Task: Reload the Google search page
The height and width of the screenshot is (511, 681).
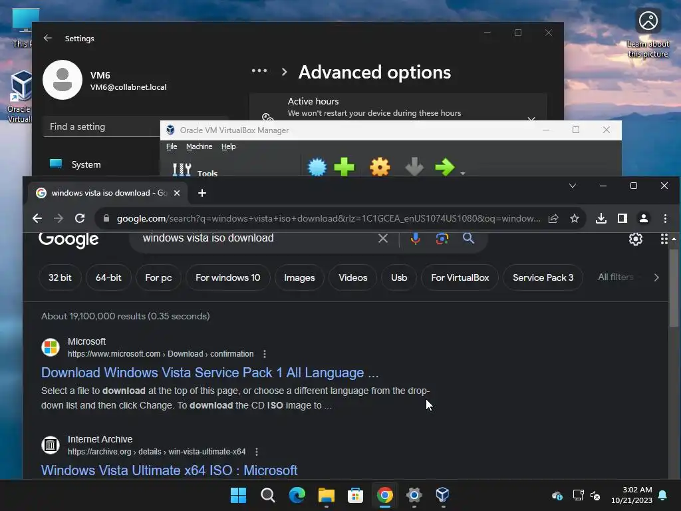Action: [80, 218]
